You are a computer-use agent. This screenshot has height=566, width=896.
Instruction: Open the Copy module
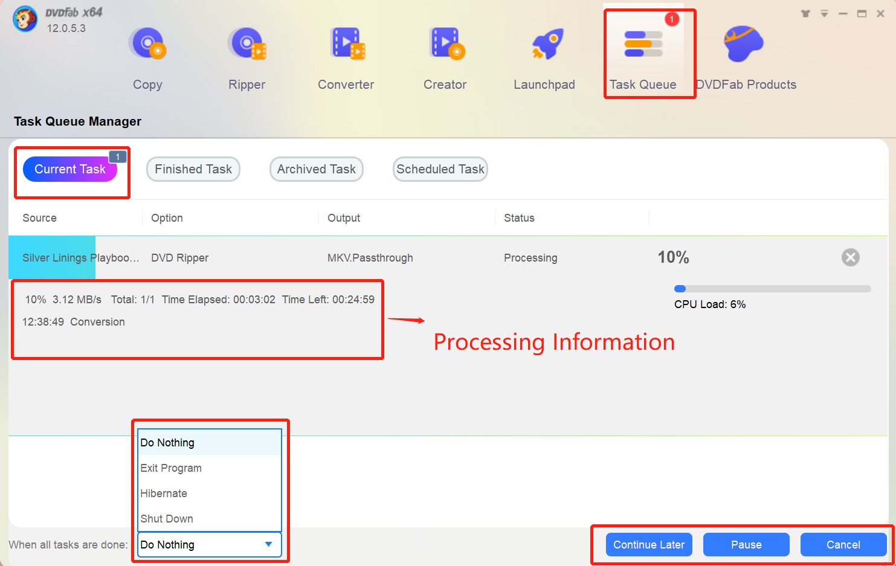147,58
